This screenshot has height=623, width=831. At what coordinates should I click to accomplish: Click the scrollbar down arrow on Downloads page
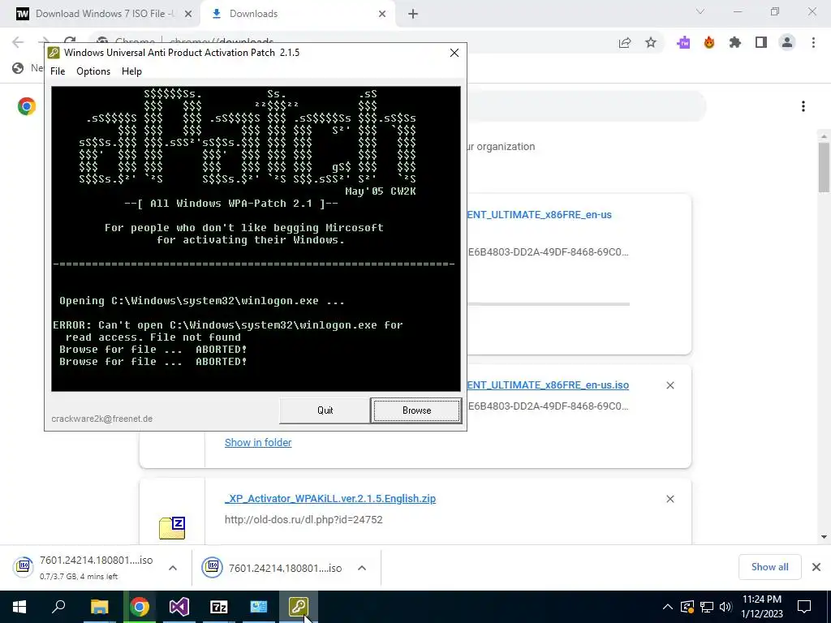[824, 537]
